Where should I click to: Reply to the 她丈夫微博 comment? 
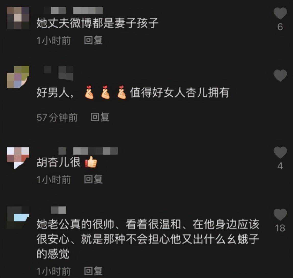[93, 40]
